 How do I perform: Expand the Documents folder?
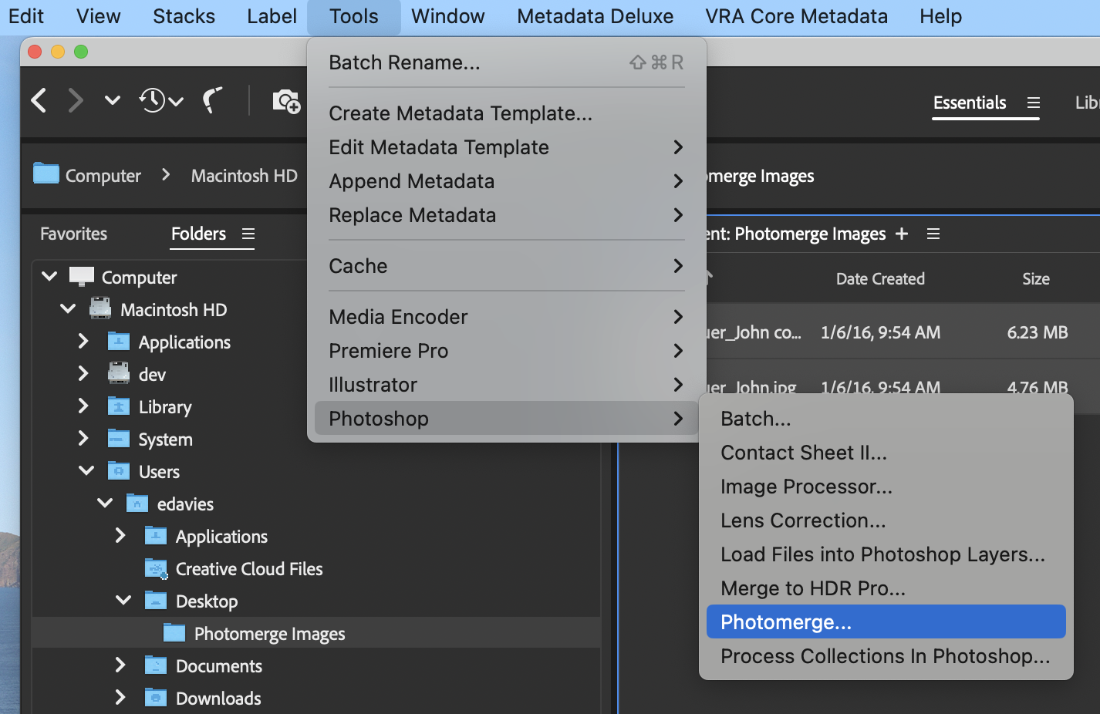(x=120, y=665)
